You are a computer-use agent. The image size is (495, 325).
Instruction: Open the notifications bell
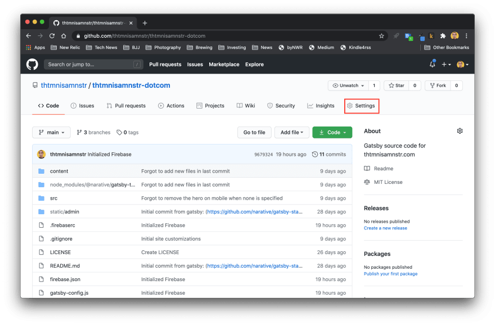tap(432, 64)
